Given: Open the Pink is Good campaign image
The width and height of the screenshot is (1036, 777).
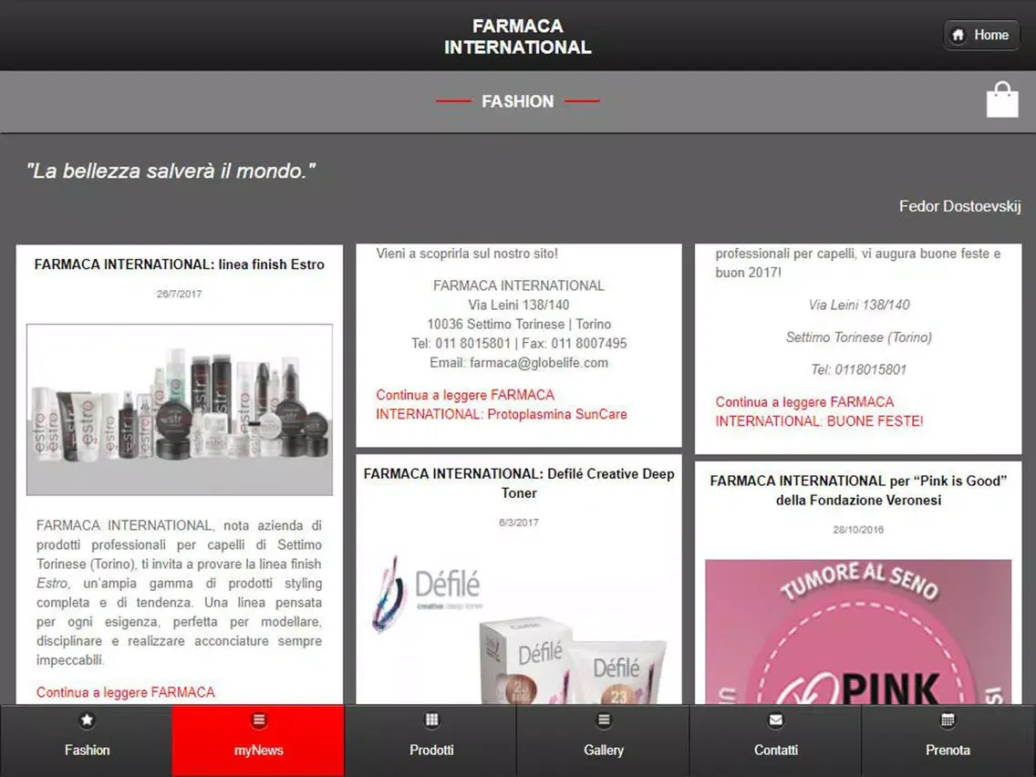Looking at the screenshot, I should (x=858, y=632).
